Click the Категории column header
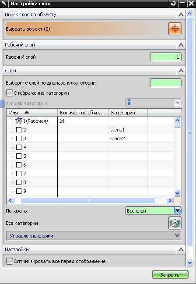Viewport: 196px width, 284px height. pyautogui.click(x=128, y=113)
